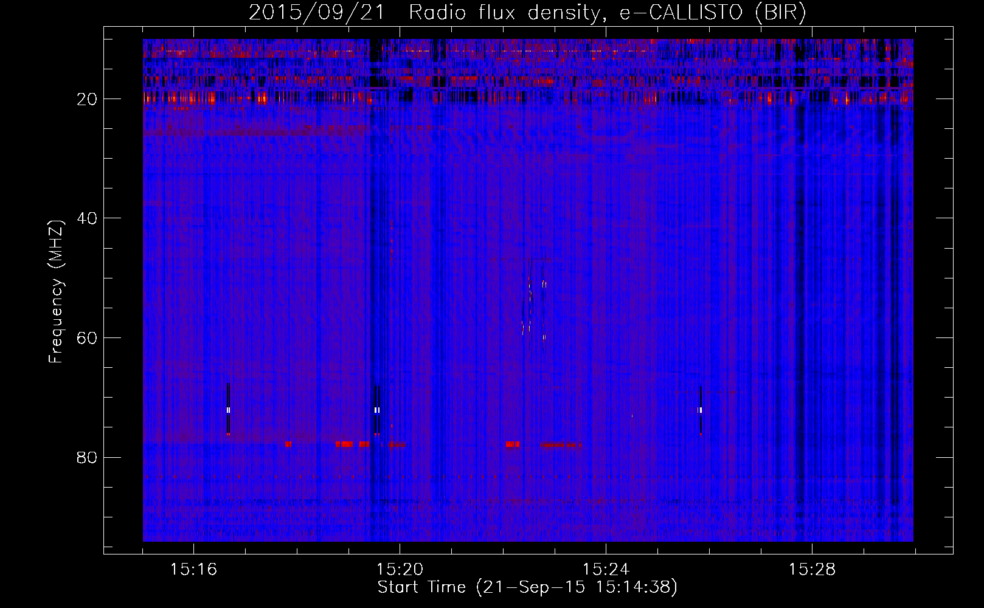
Task: Click the '20' frequency tick label
Action: point(88,99)
